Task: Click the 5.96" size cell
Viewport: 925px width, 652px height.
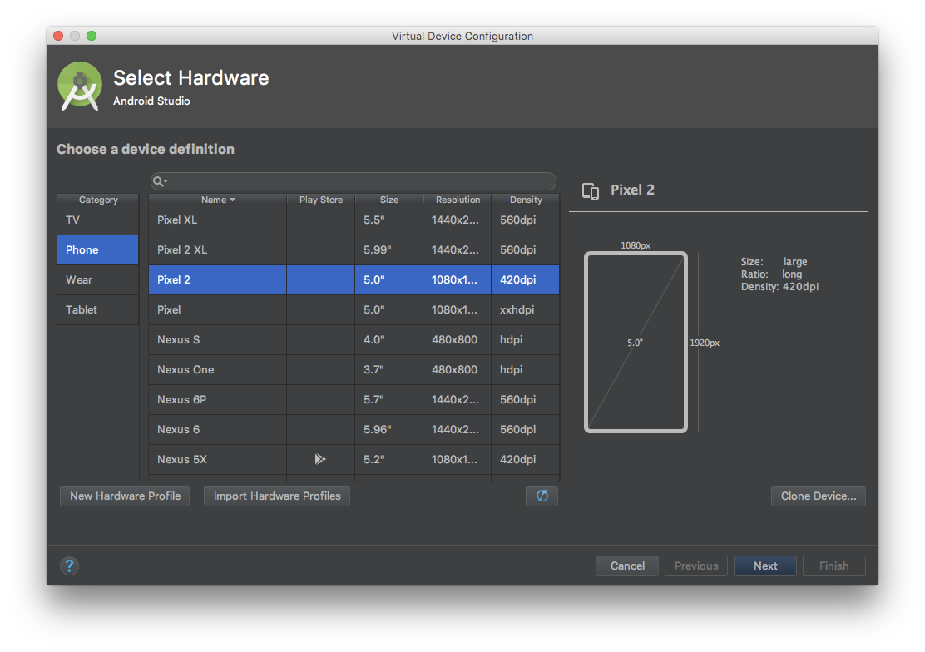Action: 388,430
